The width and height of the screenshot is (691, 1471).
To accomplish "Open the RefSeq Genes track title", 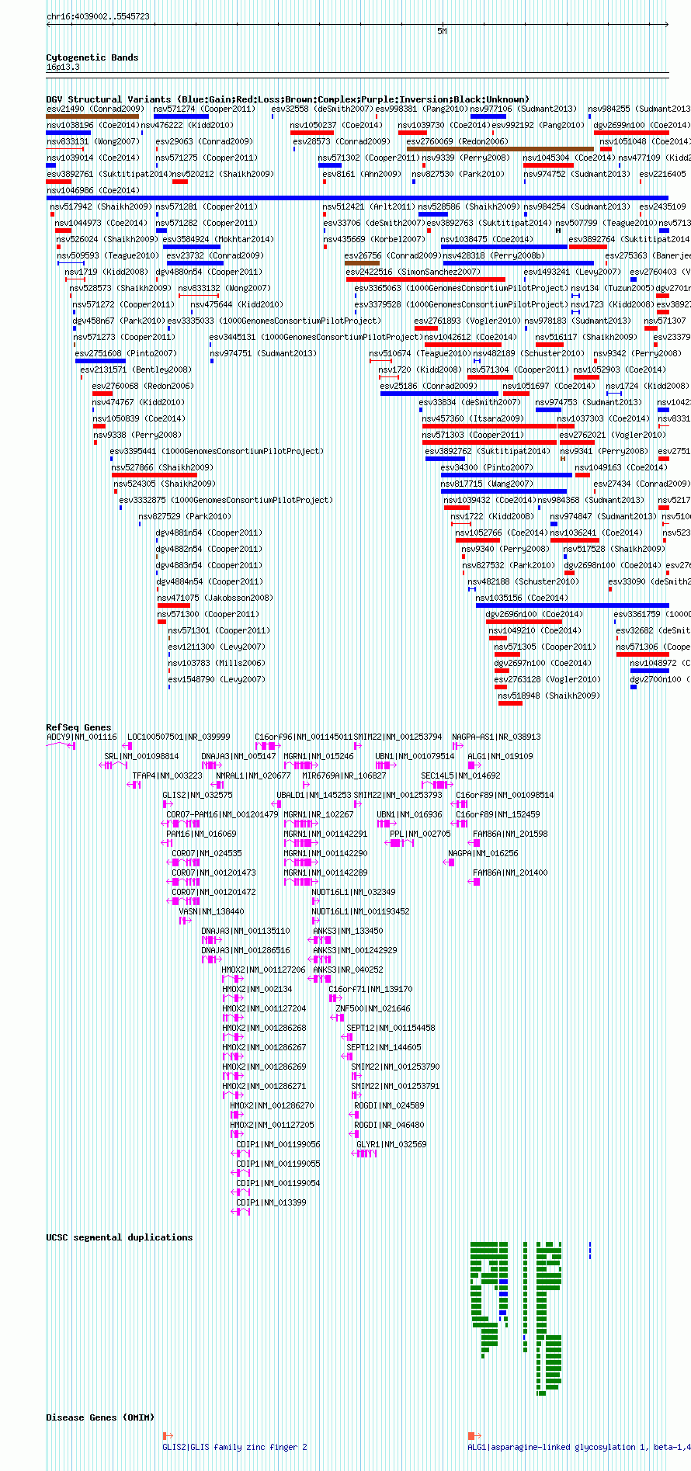I will tap(78, 727).
